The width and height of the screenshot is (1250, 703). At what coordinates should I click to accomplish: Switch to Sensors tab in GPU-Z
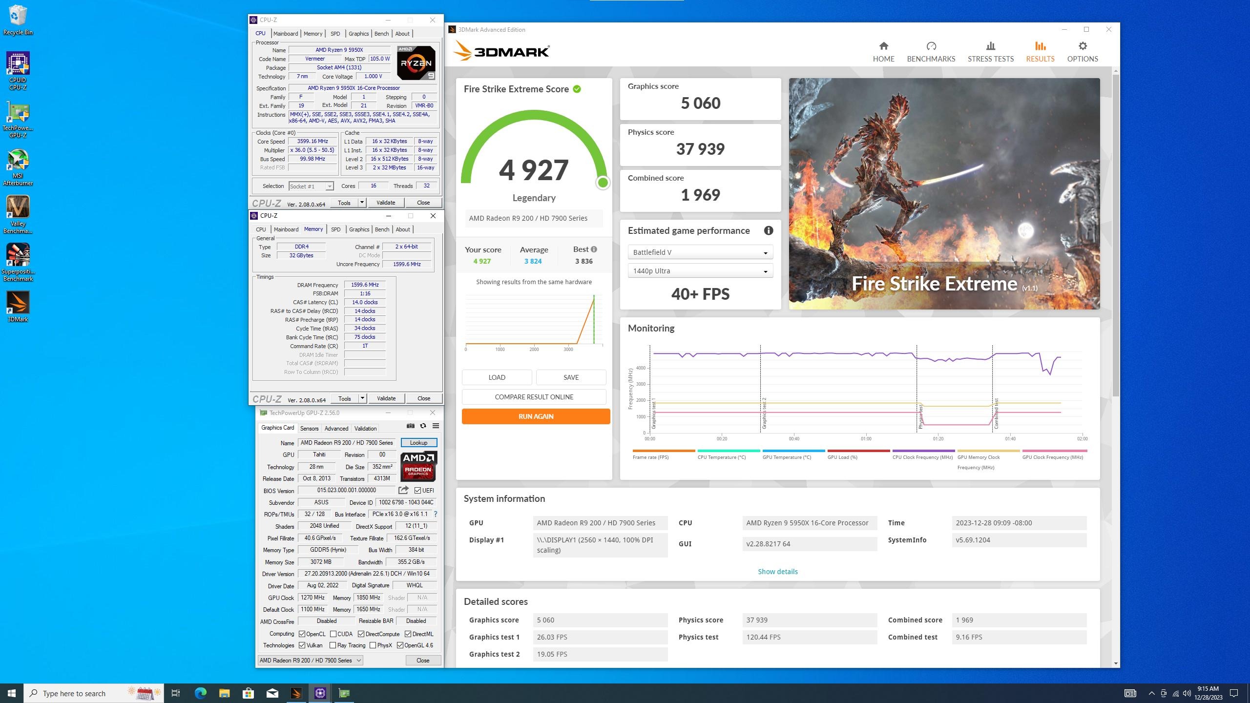tap(309, 428)
